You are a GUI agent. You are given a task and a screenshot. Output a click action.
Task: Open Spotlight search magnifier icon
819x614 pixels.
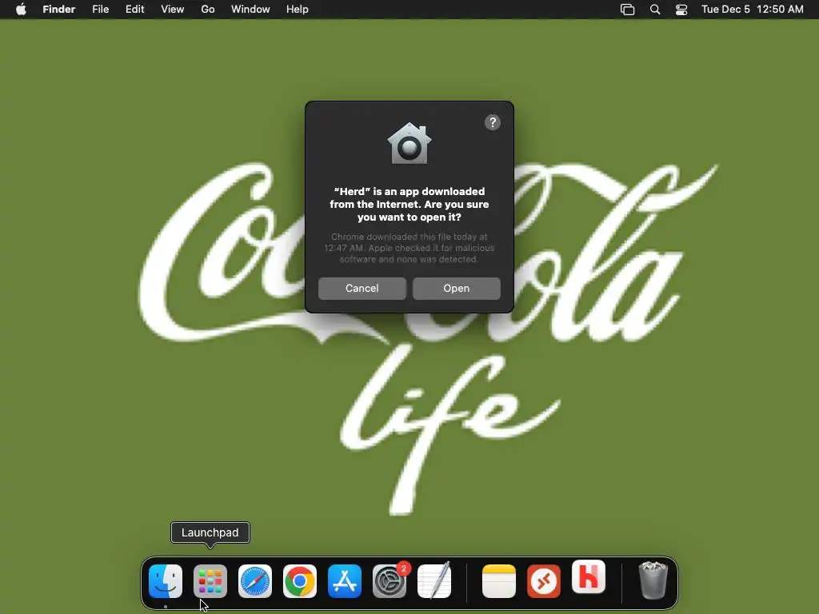[x=655, y=10]
